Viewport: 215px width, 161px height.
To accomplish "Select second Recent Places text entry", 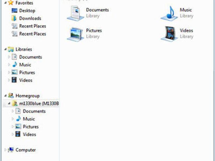I will click(32, 34).
